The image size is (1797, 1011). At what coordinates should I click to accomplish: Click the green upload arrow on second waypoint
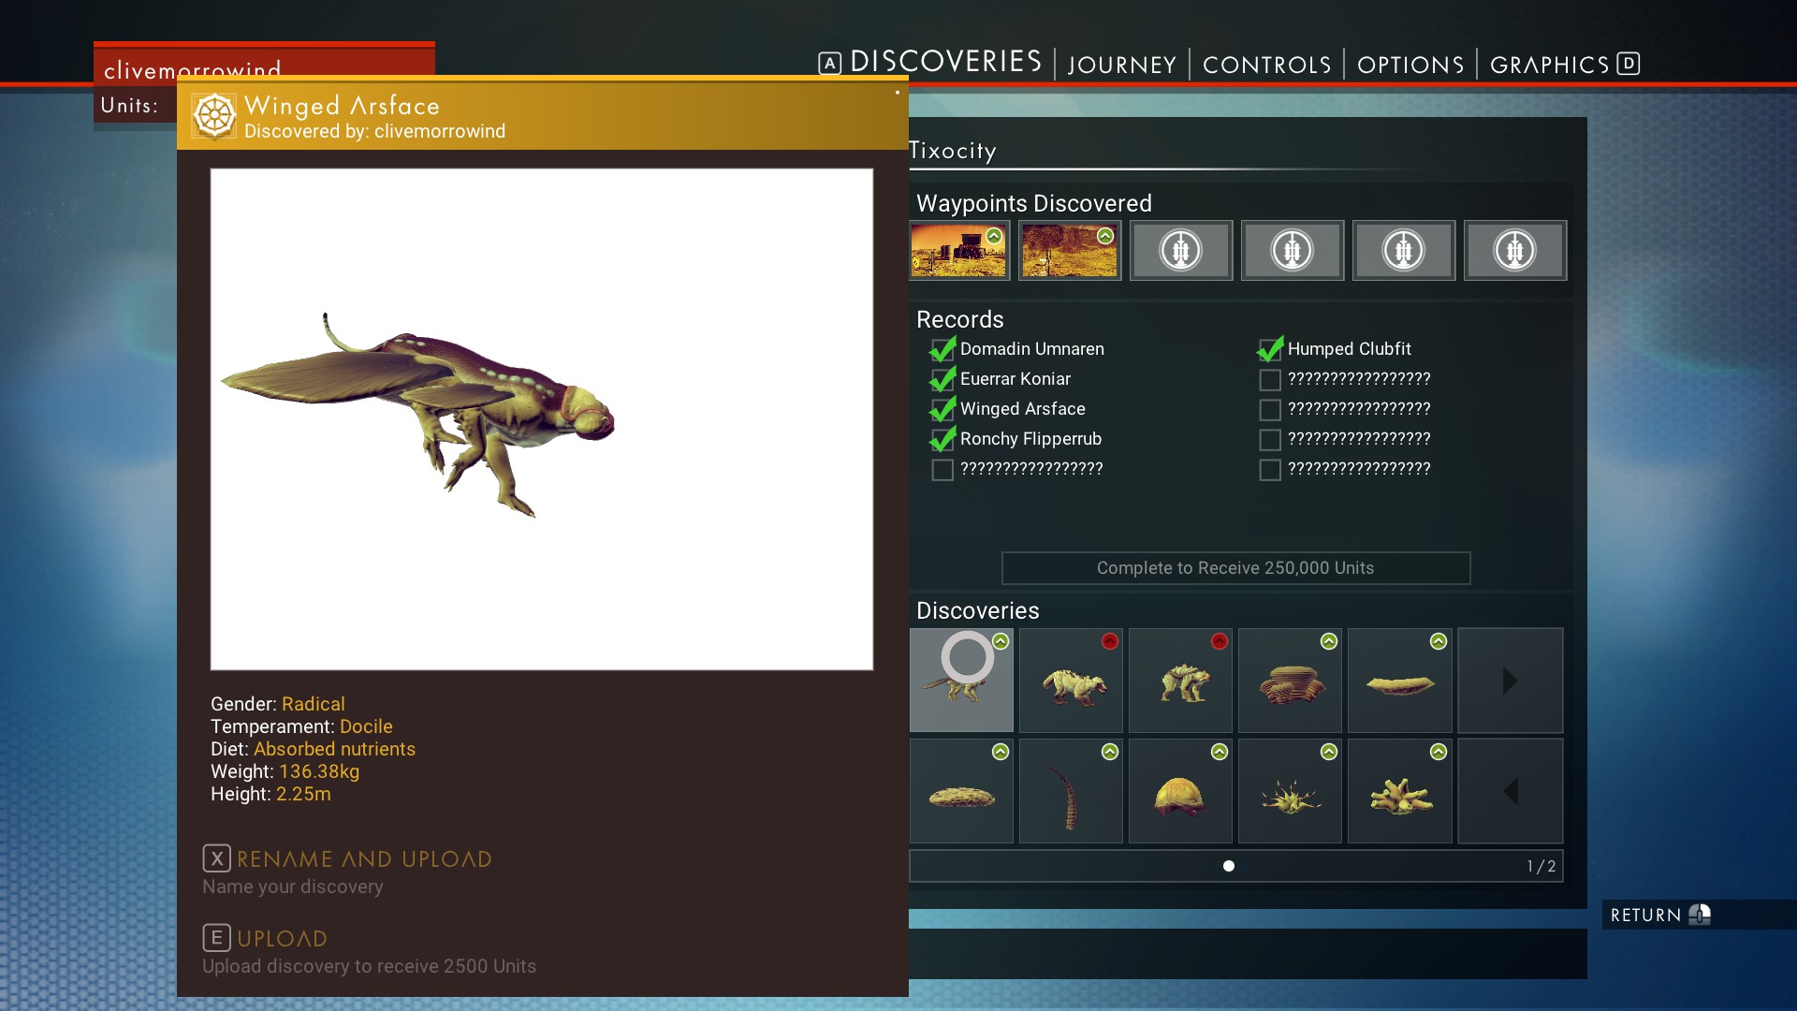coord(1105,236)
